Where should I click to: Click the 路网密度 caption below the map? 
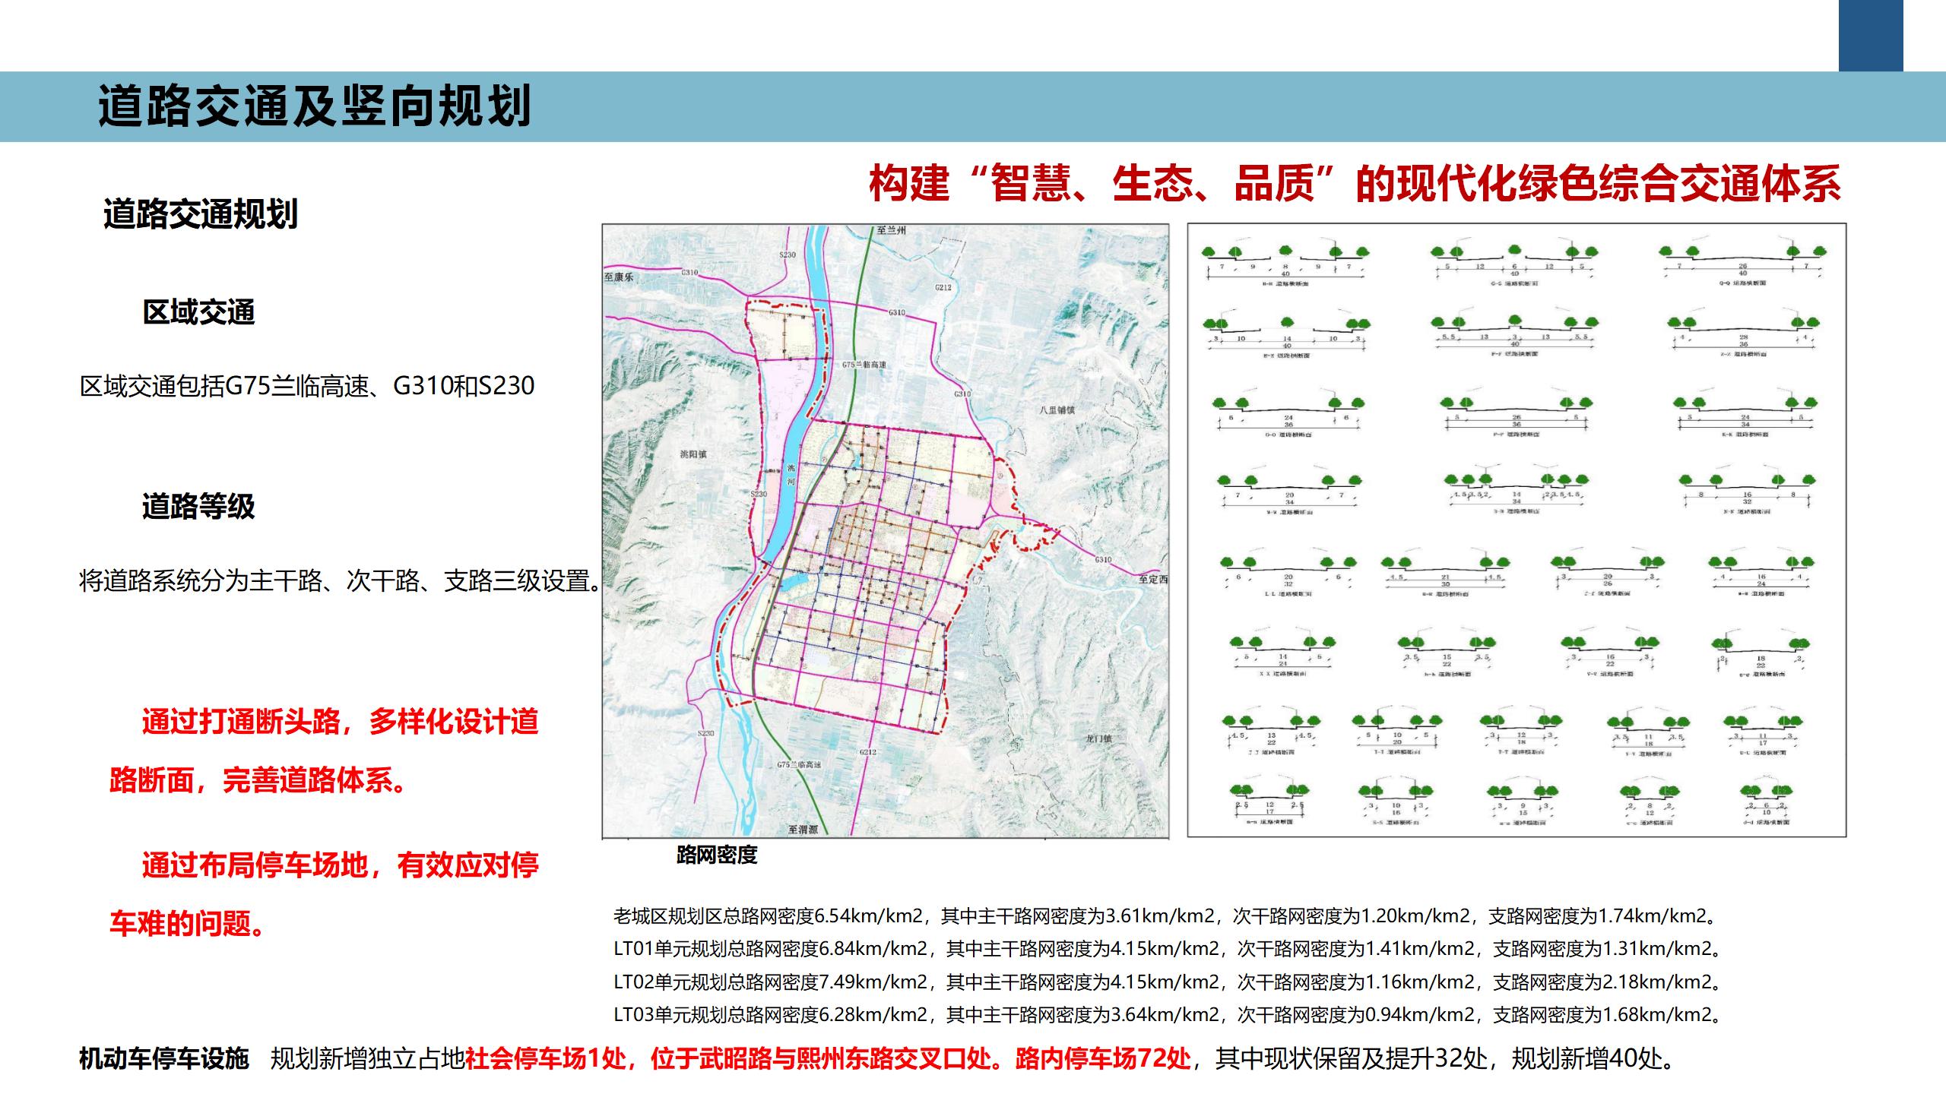[x=717, y=855]
